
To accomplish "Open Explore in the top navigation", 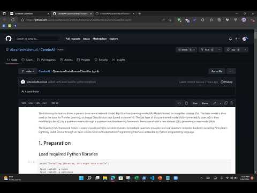I will coord(114,39).
